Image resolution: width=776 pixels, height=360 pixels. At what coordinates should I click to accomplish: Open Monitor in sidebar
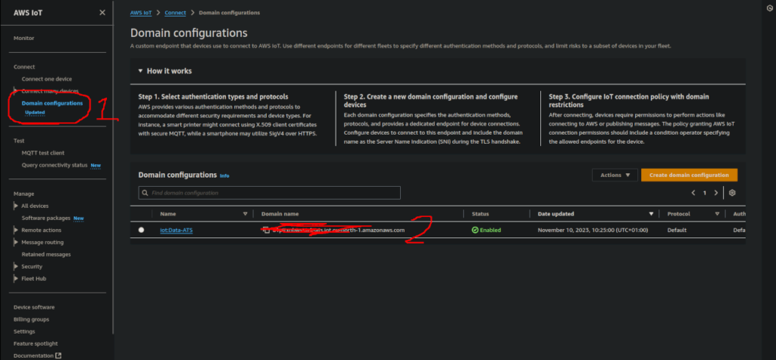pyautogui.click(x=23, y=38)
